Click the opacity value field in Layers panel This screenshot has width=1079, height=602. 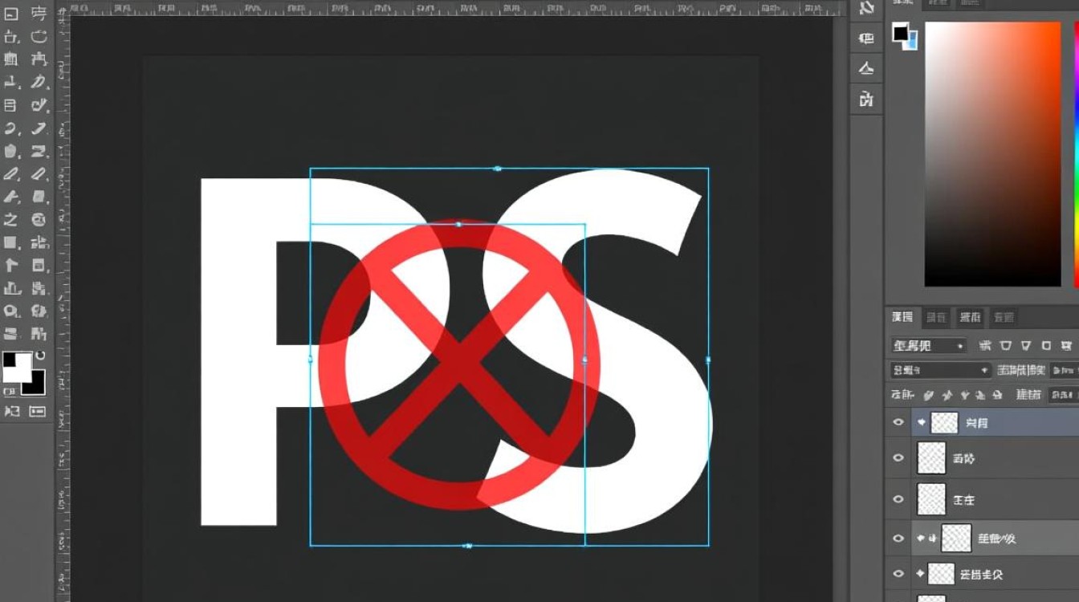point(1063,370)
